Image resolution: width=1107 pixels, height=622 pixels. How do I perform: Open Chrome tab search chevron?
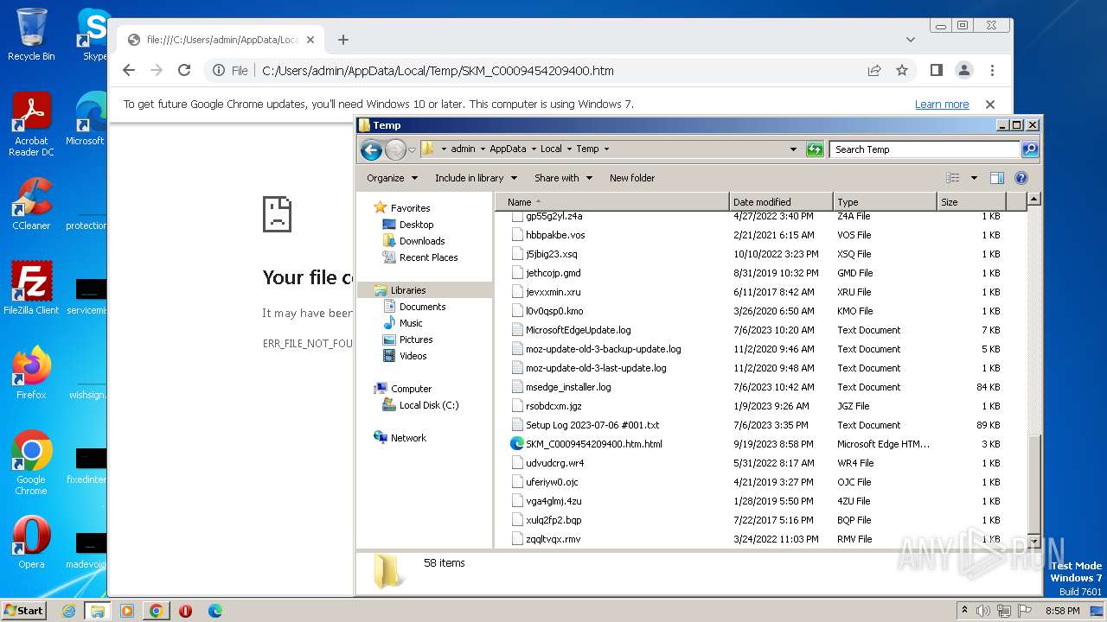[911, 40]
